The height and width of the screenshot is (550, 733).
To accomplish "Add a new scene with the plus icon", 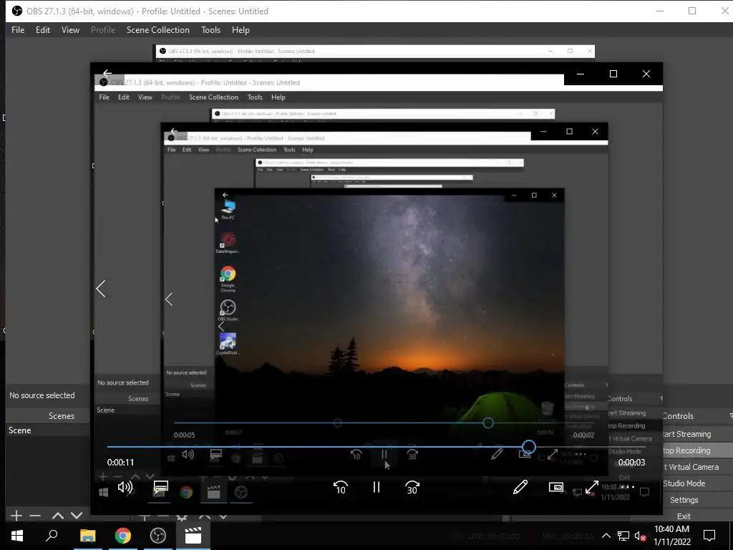I will click(x=16, y=516).
